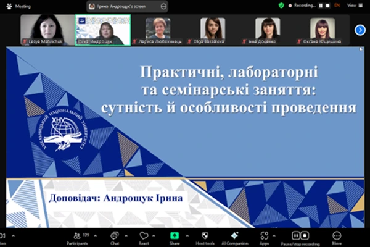The height and width of the screenshot is (247, 370).
Task: Open the View layout menu
Action: point(355,6)
